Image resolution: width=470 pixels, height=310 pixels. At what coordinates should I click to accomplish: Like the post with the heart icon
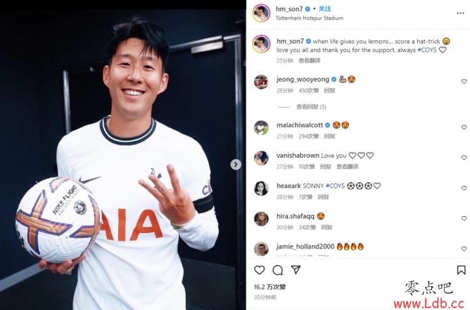[259, 270]
